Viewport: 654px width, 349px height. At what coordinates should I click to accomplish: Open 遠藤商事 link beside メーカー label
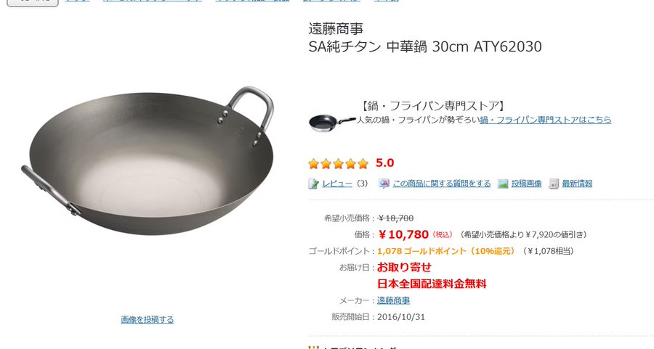393,300
